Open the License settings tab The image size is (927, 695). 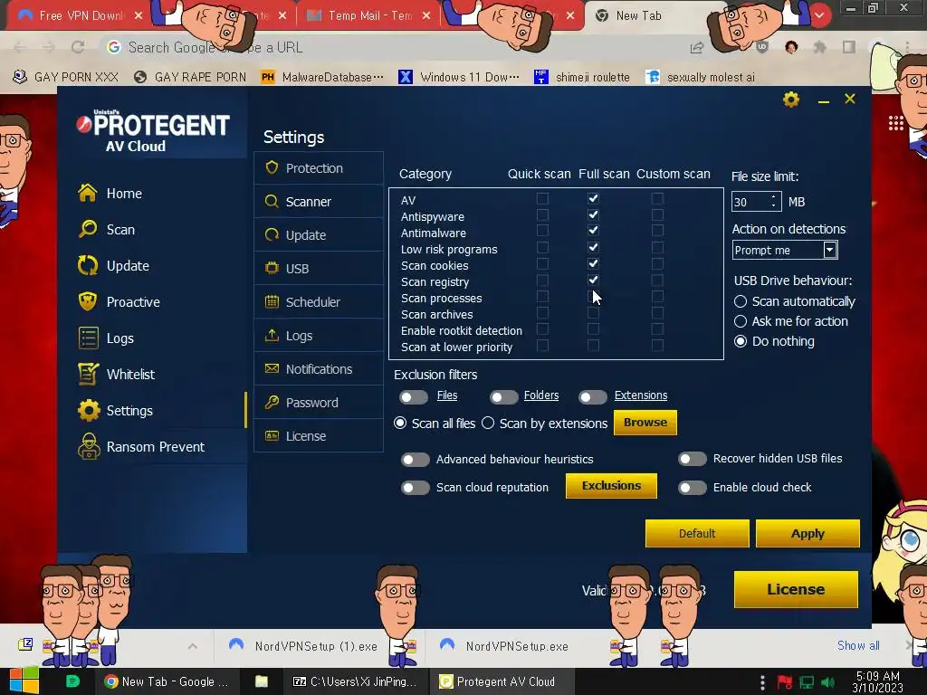[319, 436]
